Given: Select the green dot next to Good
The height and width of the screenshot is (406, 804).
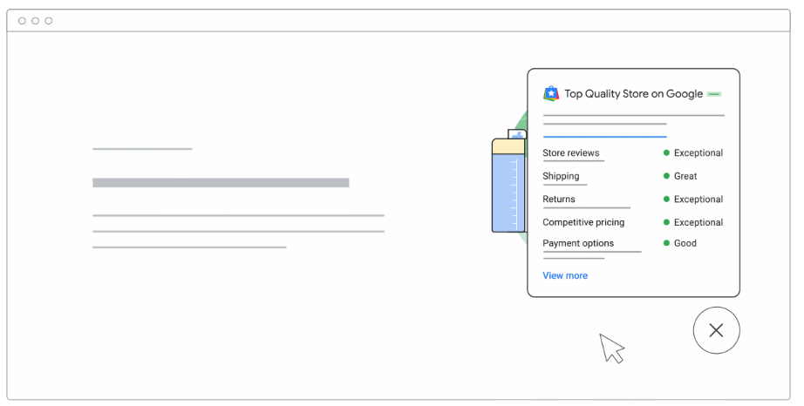Looking at the screenshot, I should [666, 243].
